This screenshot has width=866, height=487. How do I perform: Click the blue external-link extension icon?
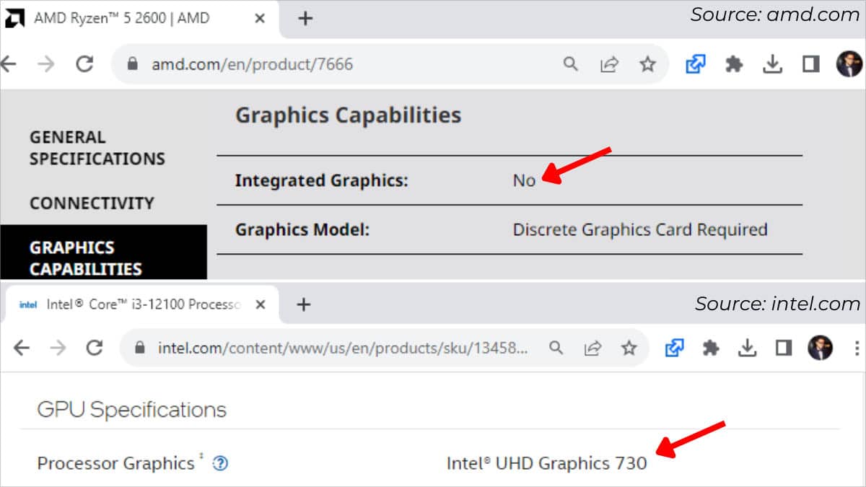(x=695, y=63)
